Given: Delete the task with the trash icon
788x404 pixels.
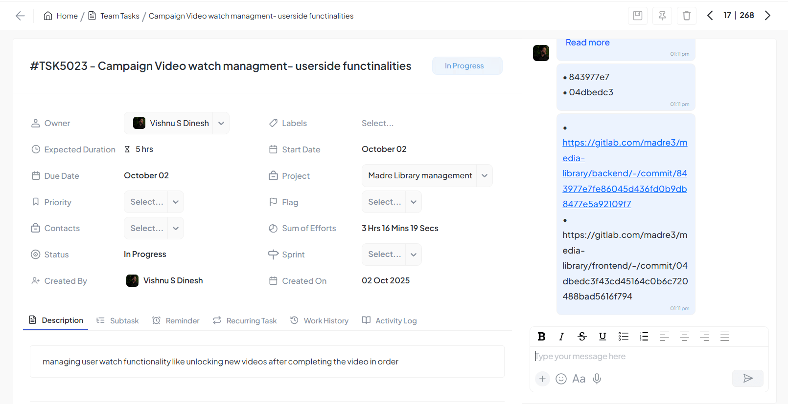Looking at the screenshot, I should (687, 16).
